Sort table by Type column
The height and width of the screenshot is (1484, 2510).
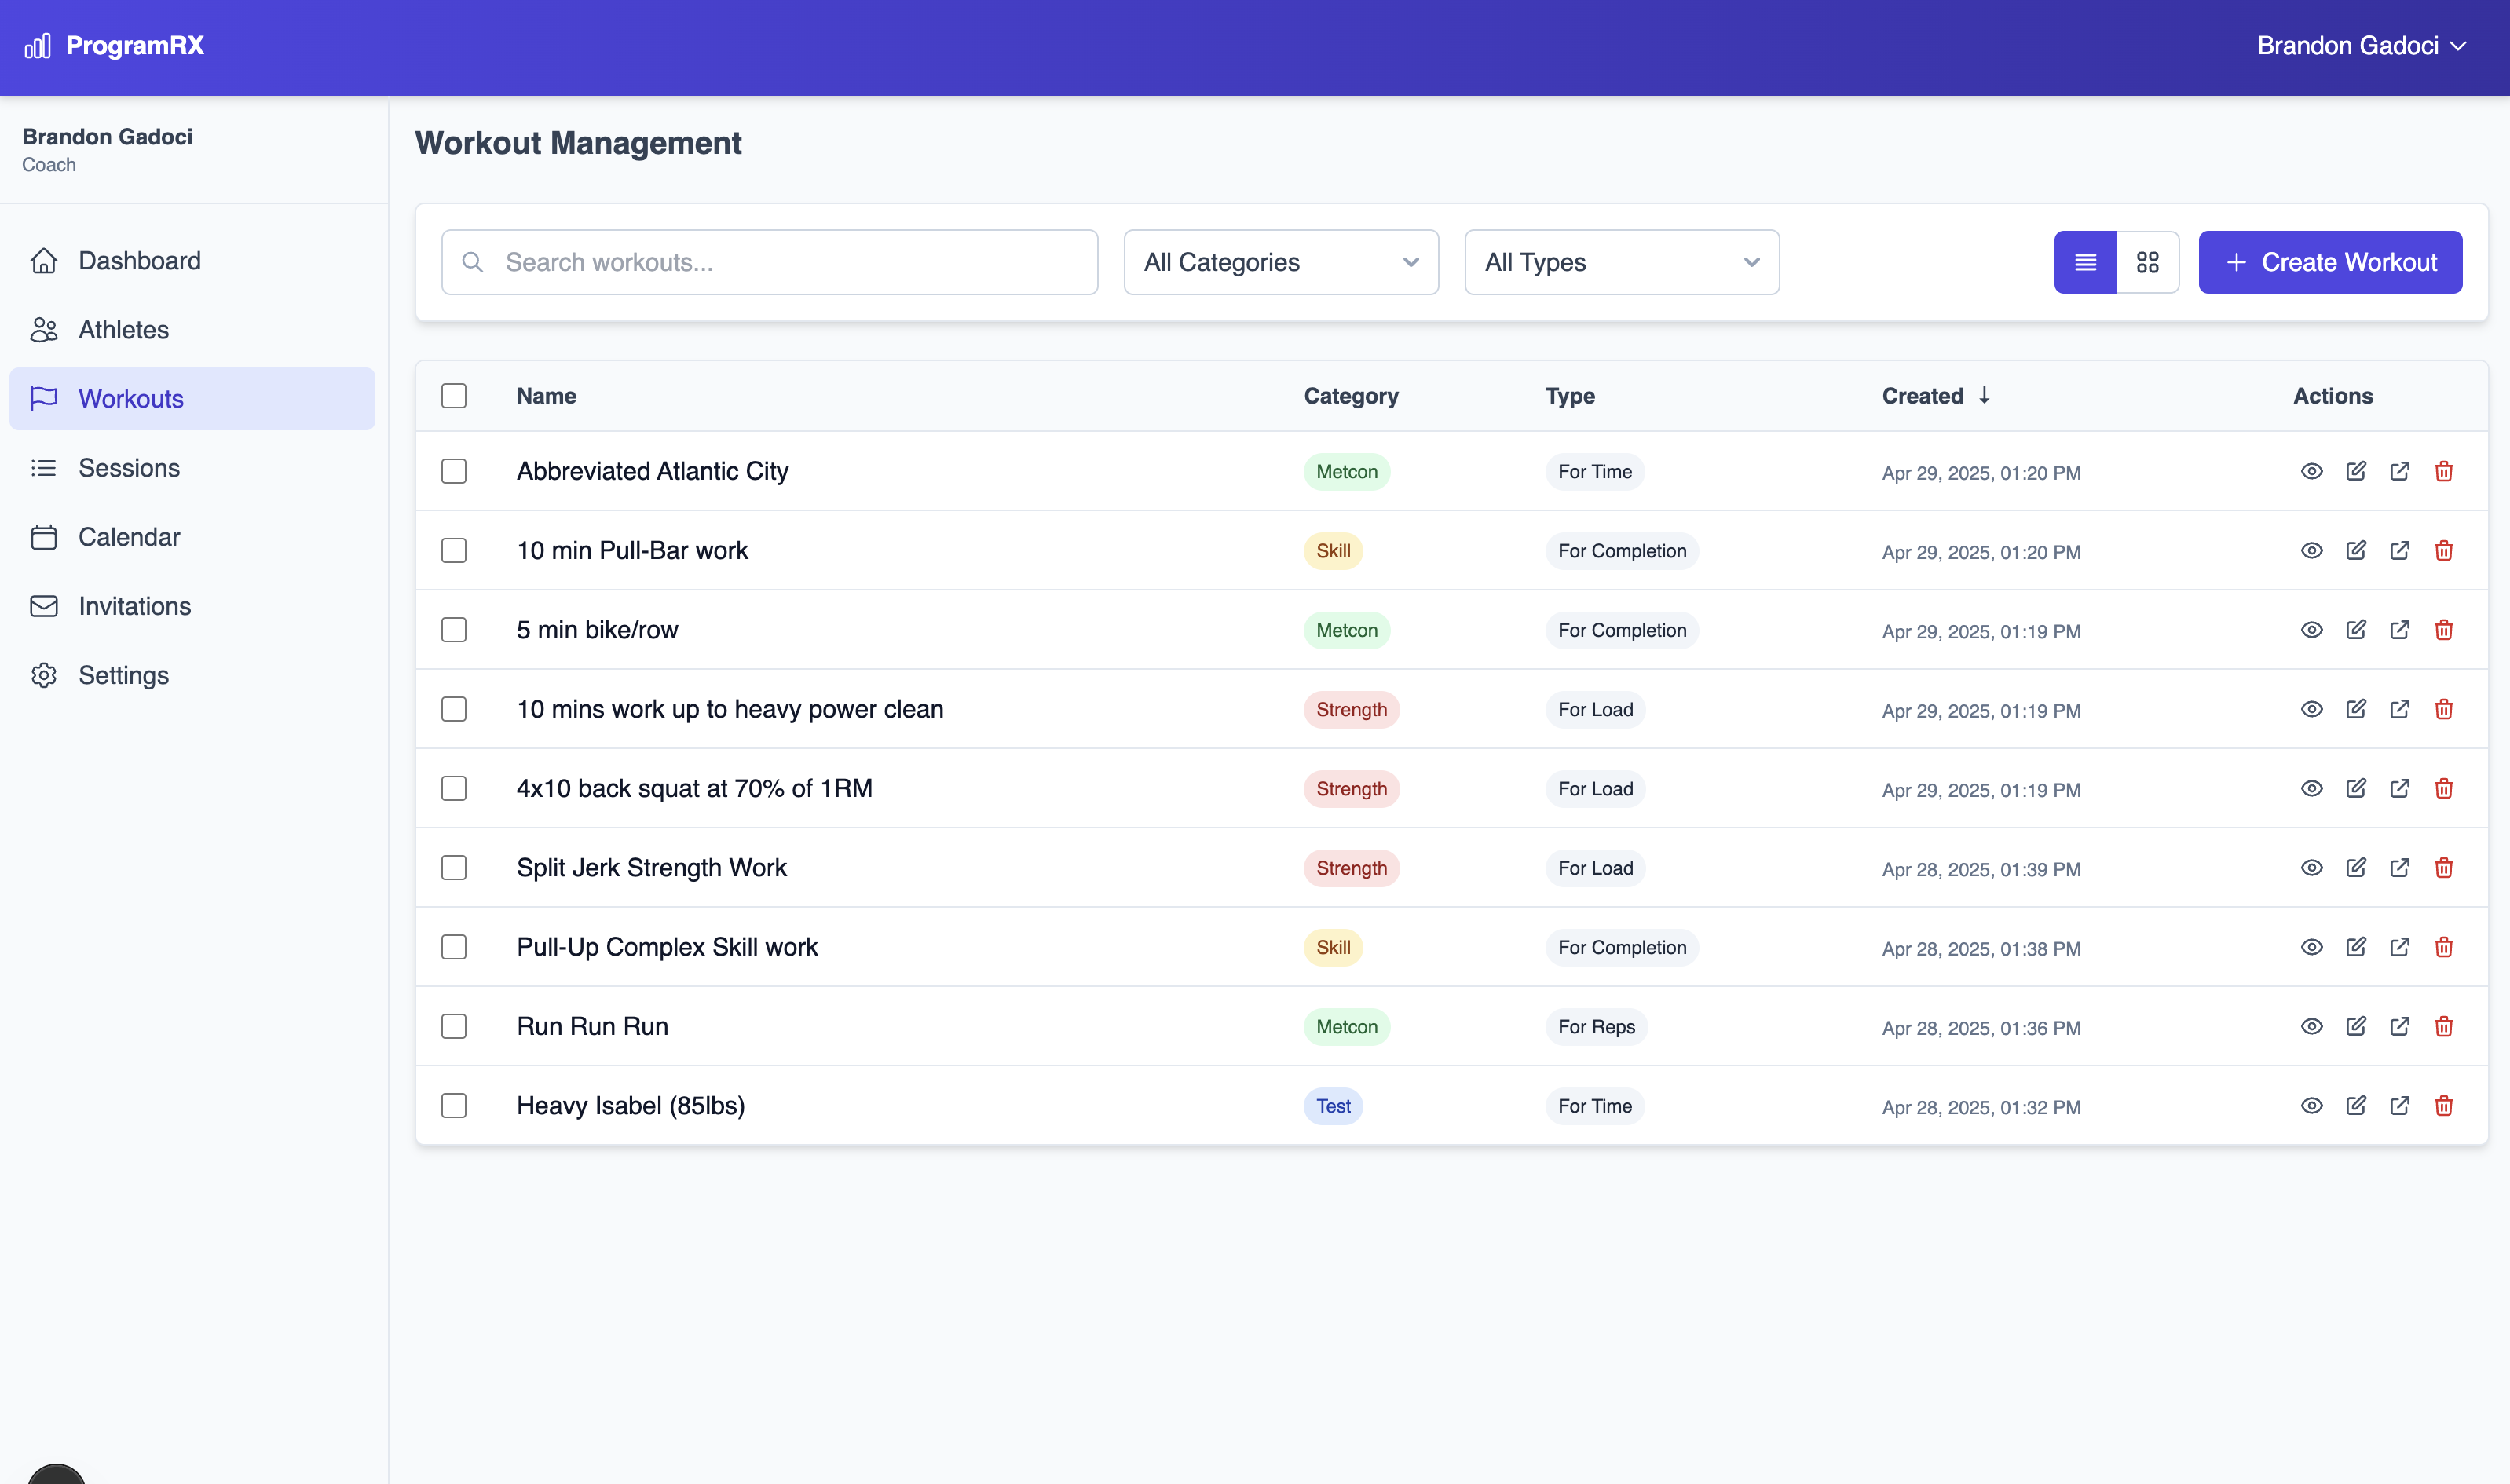(x=1570, y=396)
